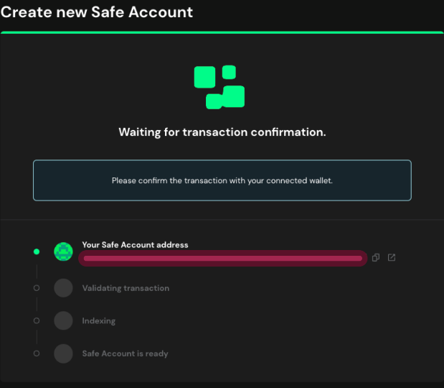Click the Indexing step marker dot
Screen dimensions: 444x388
coord(37,320)
